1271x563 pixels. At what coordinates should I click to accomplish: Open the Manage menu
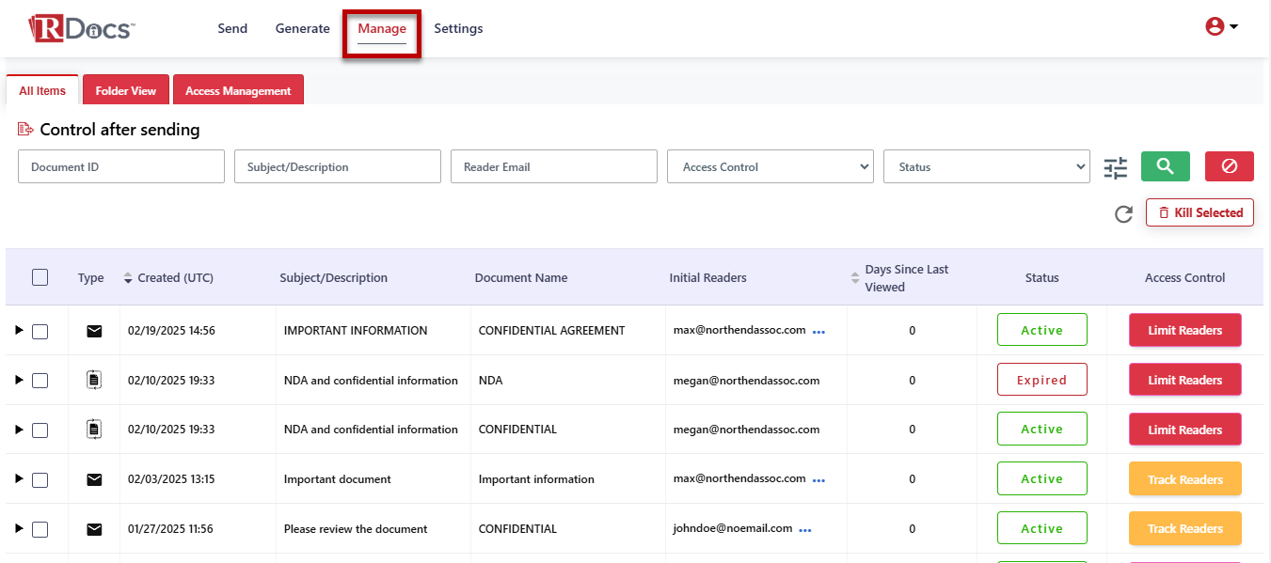point(382,28)
